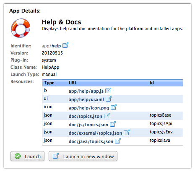Image resolution: width=195 pixels, height=172 pixels.
Task: Click the Resources label
Action: pyautogui.click(x=22, y=81)
